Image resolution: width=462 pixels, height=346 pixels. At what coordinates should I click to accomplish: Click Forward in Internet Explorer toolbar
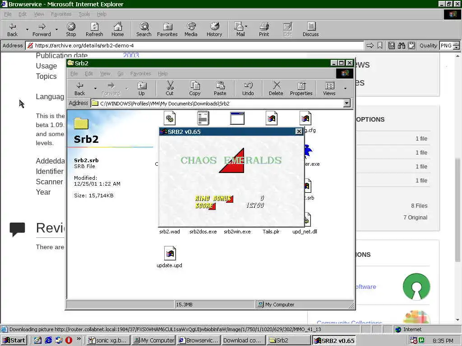point(42,29)
